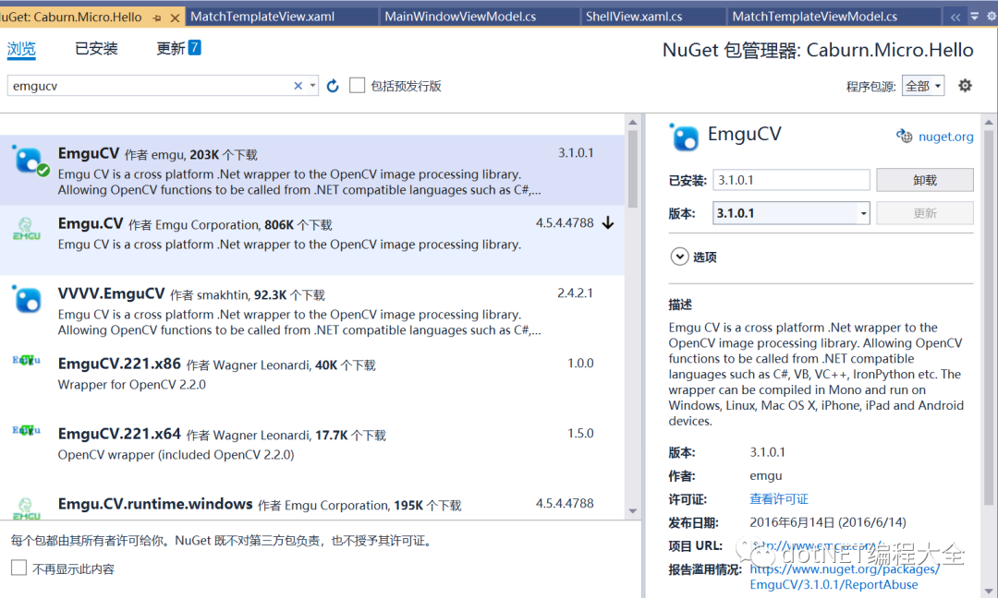
Task: Select EmguCV.221.x64 package icon
Action: [26, 430]
